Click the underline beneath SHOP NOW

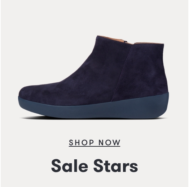94,146
